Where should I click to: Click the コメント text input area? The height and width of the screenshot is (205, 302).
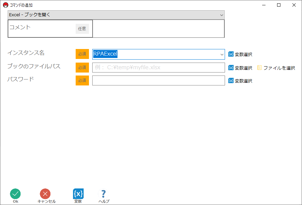point(159,28)
